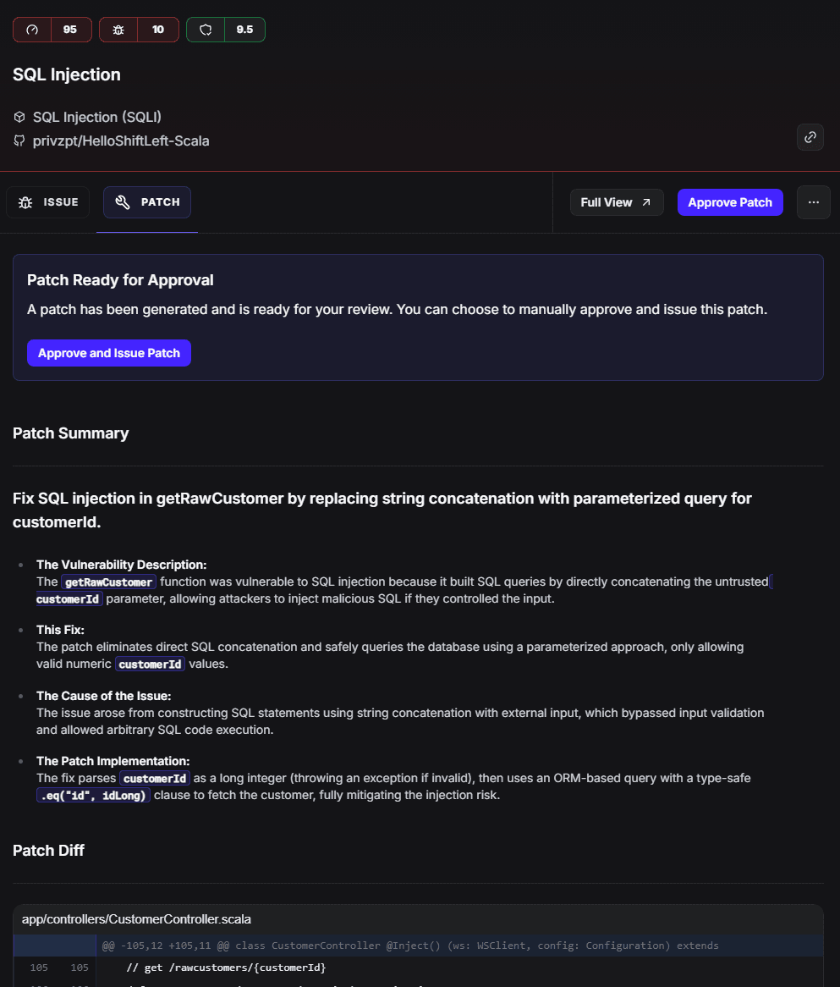840x987 pixels.
Task: Click the shield severity badge showing 9.5
Action: click(225, 30)
